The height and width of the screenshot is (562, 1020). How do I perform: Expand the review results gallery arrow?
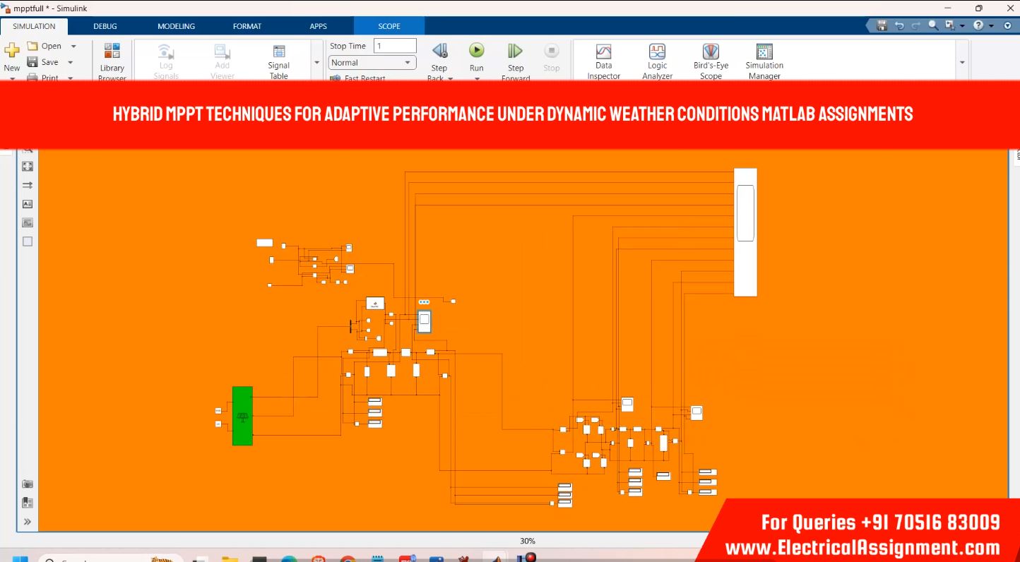(962, 63)
